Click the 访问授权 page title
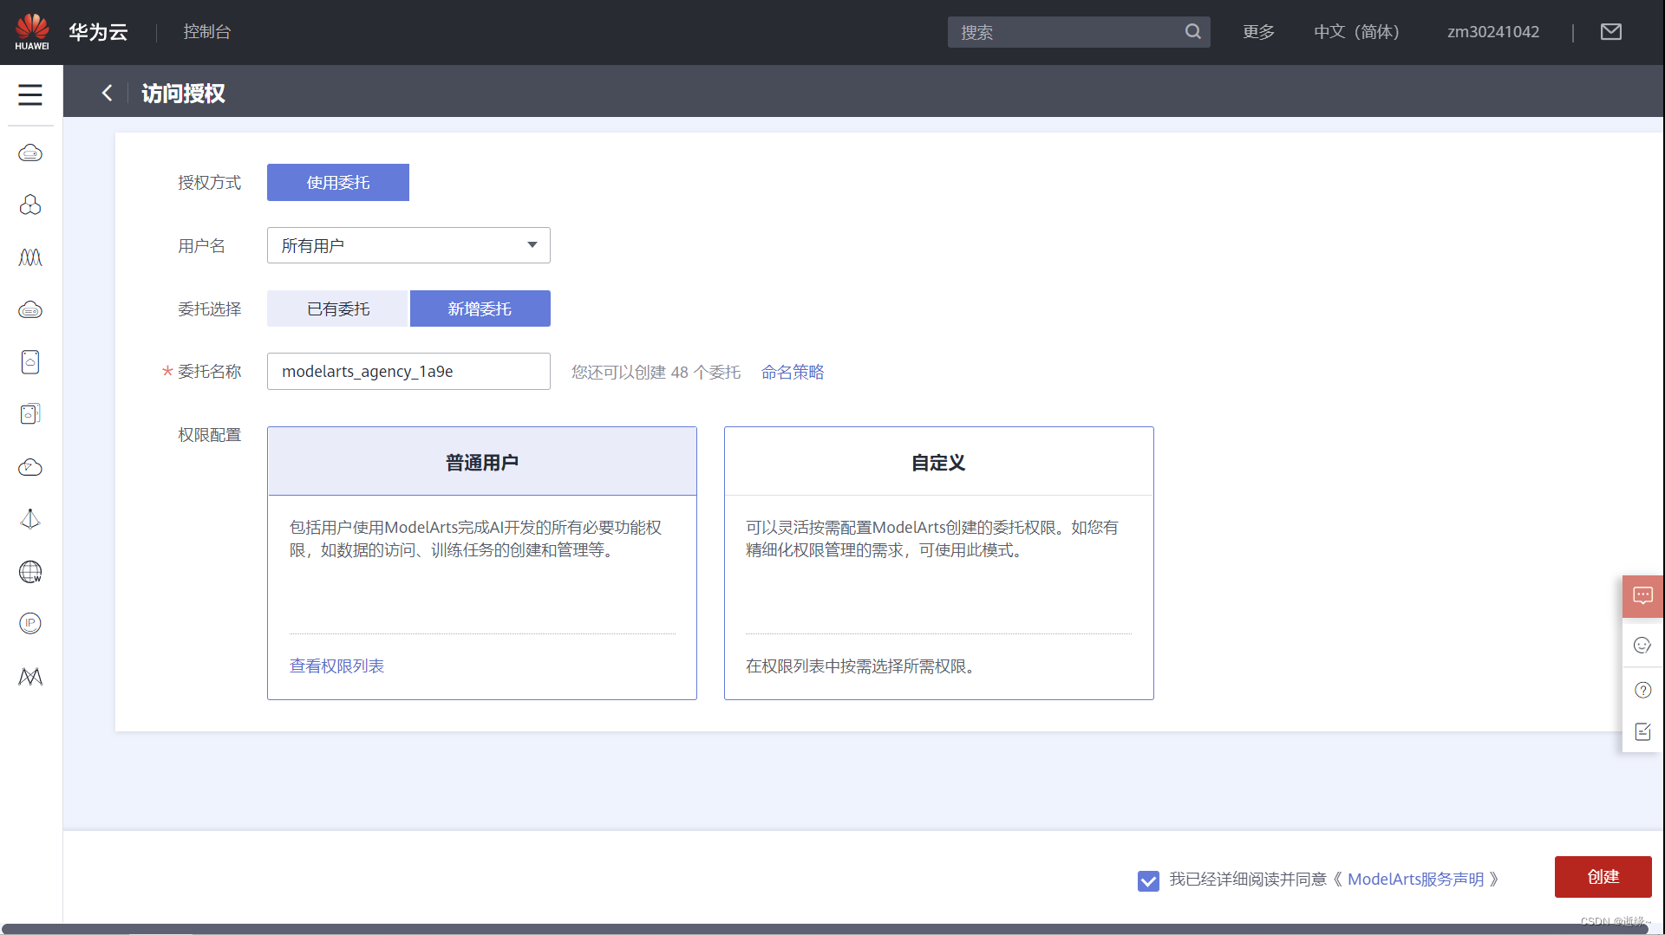This screenshot has height=935, width=1665. tap(183, 93)
